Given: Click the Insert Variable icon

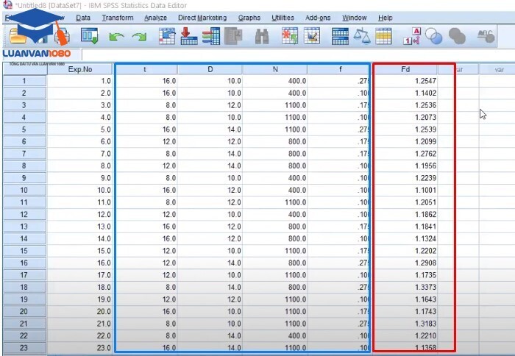Looking at the screenshot, I should [x=312, y=36].
